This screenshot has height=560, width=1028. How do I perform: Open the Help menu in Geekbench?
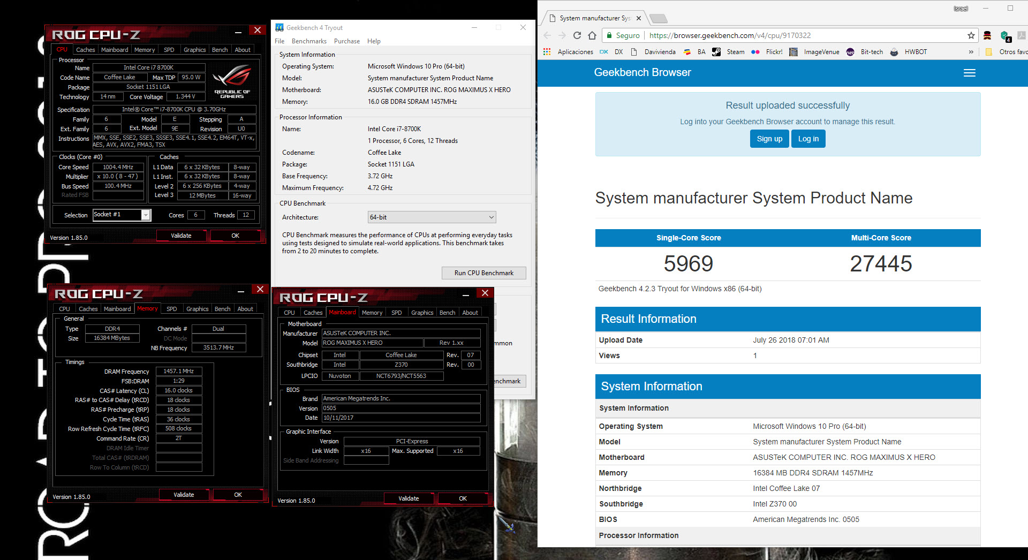click(374, 41)
